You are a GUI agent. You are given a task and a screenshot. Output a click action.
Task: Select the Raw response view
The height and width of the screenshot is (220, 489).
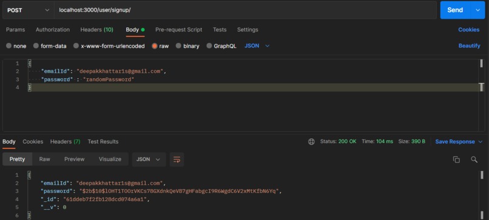click(x=45, y=159)
